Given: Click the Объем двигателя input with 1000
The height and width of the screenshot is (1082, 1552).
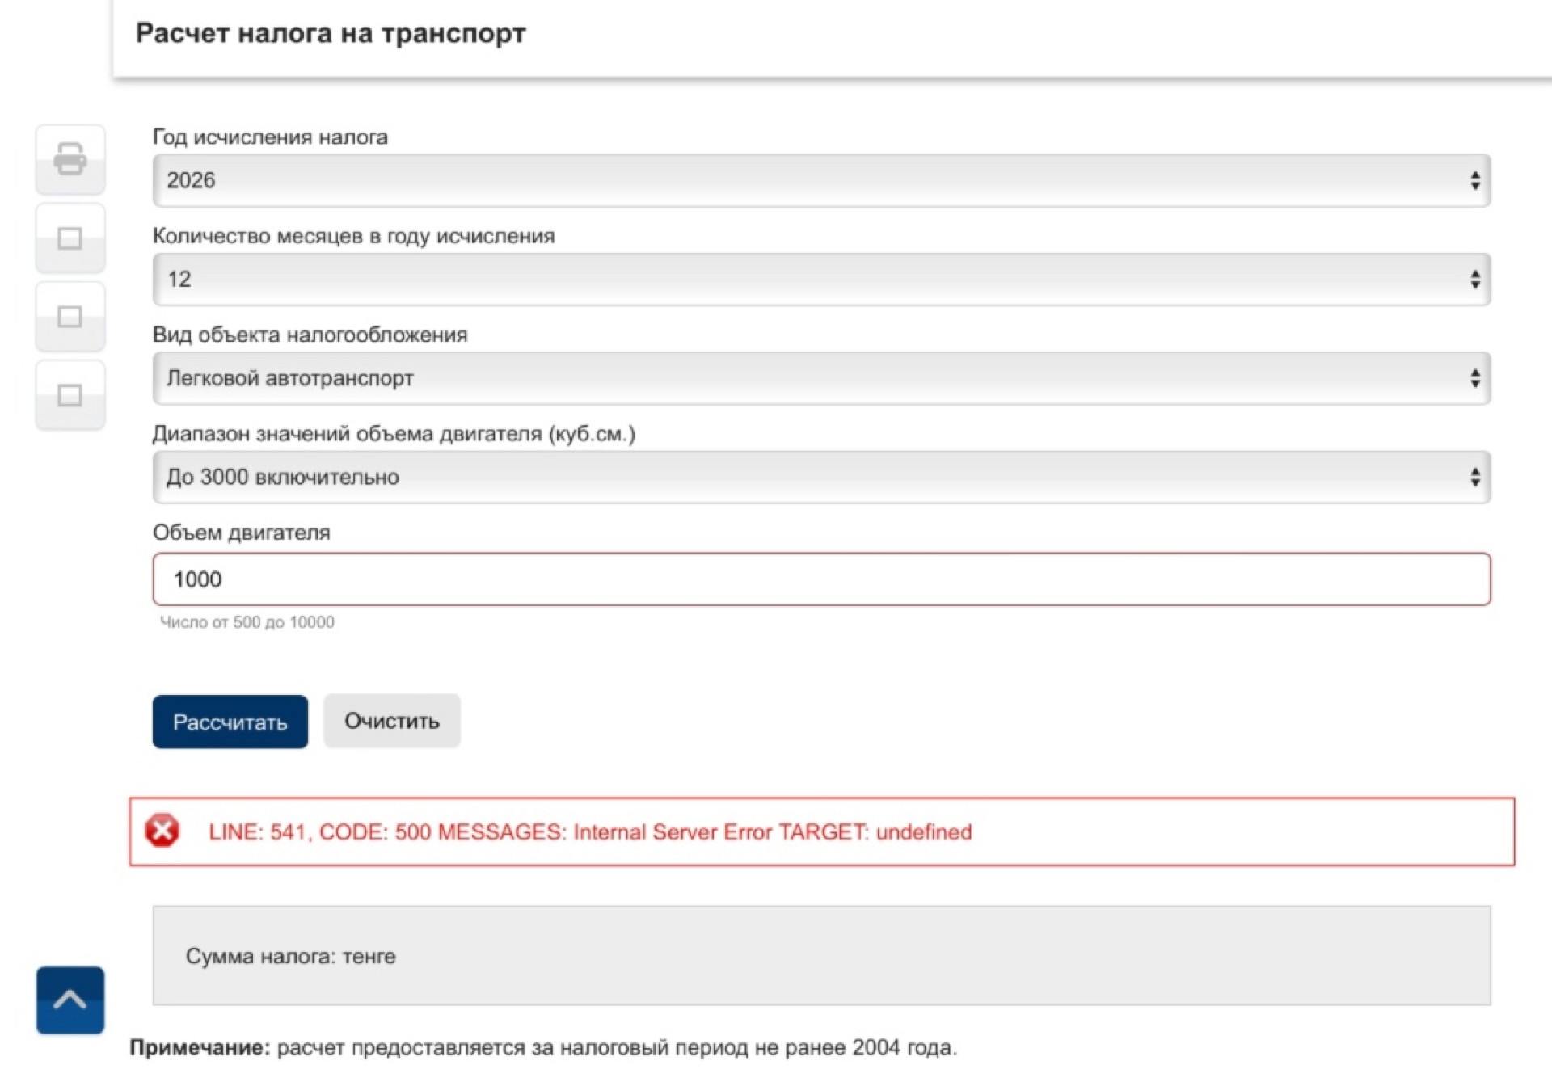Looking at the screenshot, I should (x=820, y=579).
